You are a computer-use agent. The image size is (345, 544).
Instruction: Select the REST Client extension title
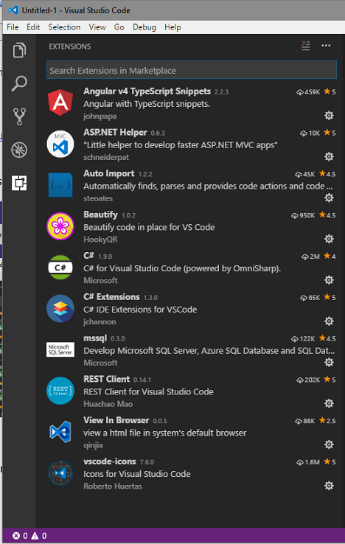pos(107,379)
